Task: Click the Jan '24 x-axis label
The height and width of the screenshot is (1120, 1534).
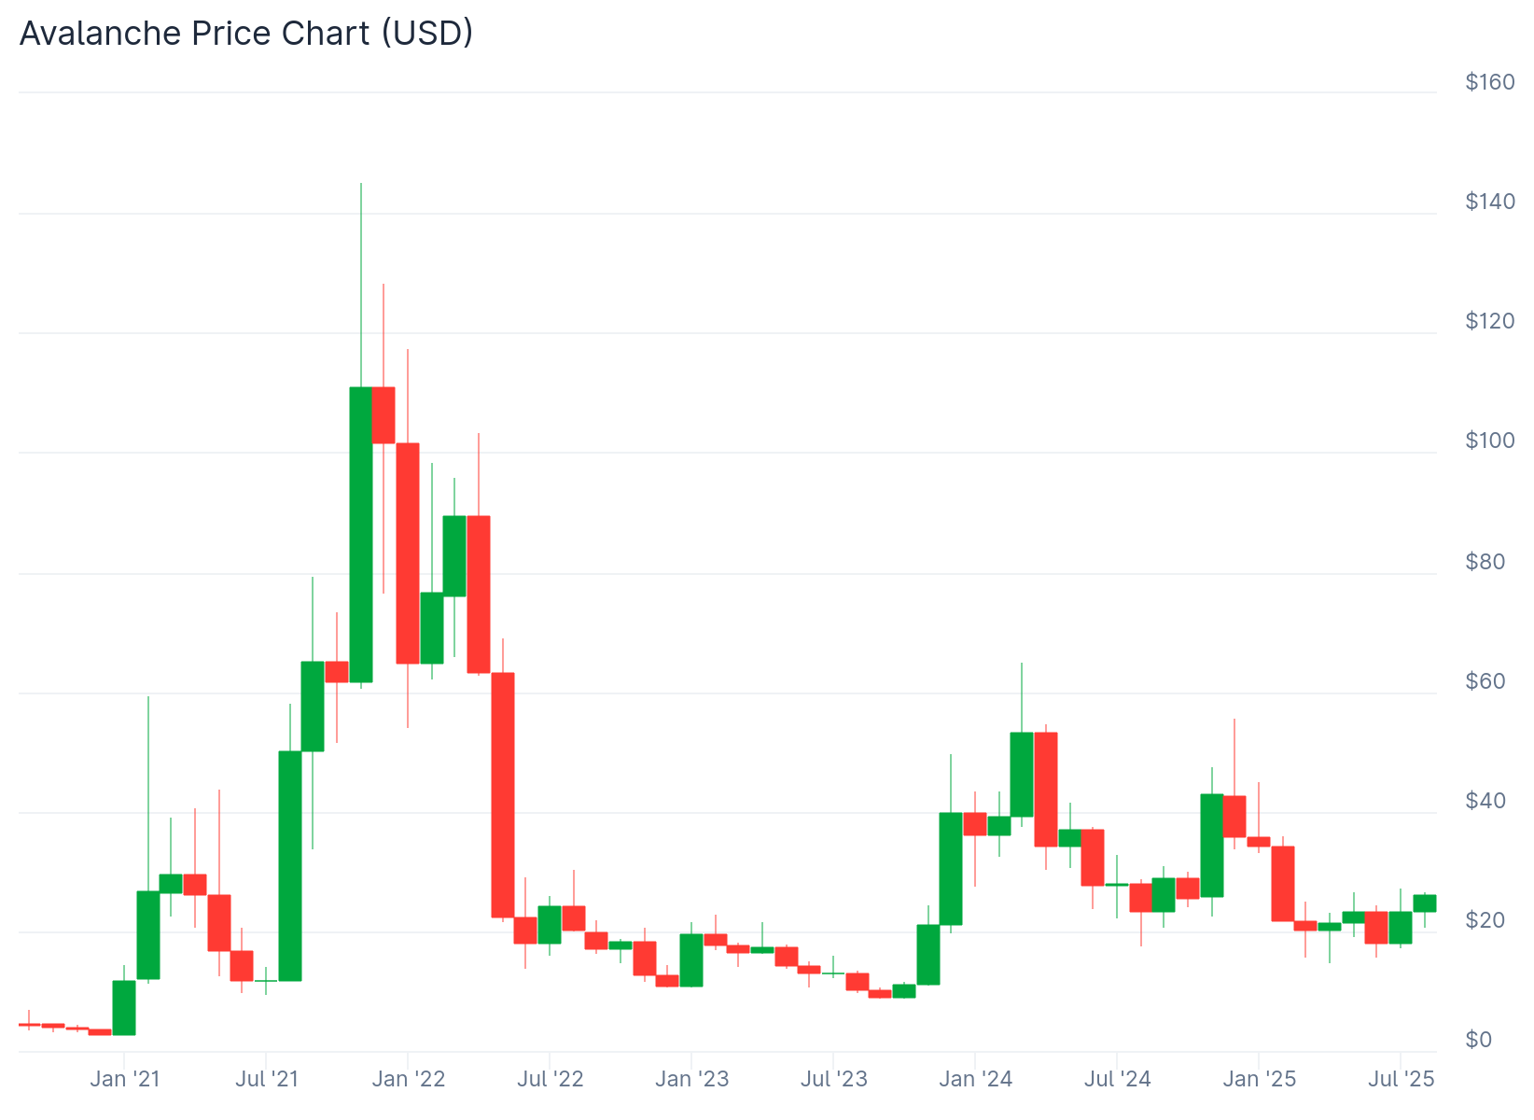Action: click(976, 1080)
